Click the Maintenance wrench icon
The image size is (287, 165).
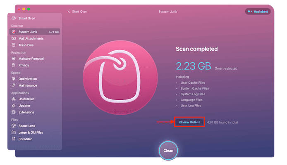(x=14, y=85)
